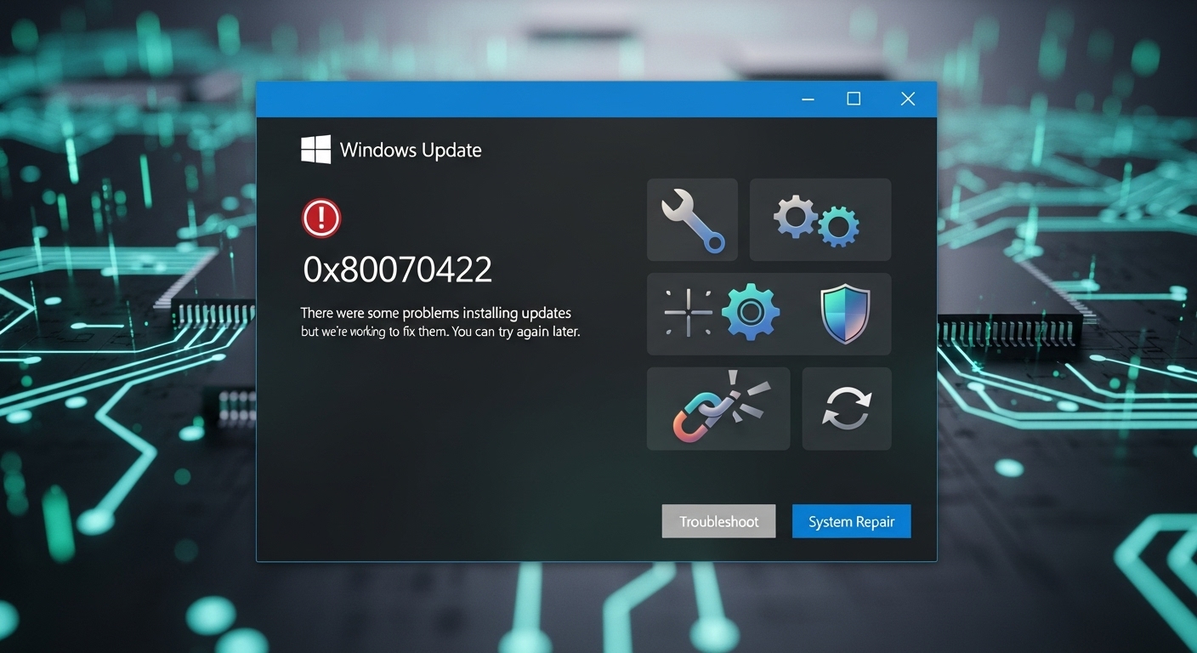
Task: Click the wrench repair tool icon
Action: click(692, 219)
